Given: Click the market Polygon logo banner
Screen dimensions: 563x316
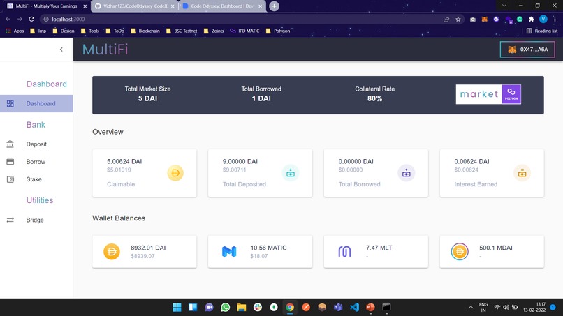Looking at the screenshot, I should [488, 94].
